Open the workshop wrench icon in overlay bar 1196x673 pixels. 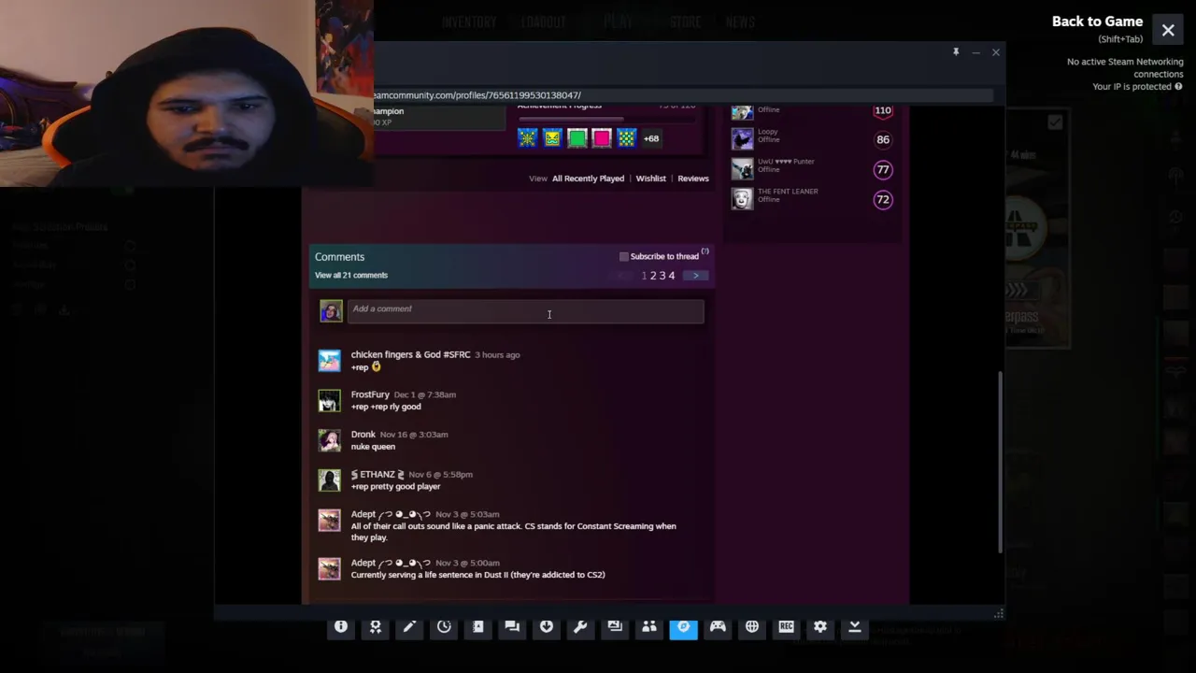click(x=580, y=627)
